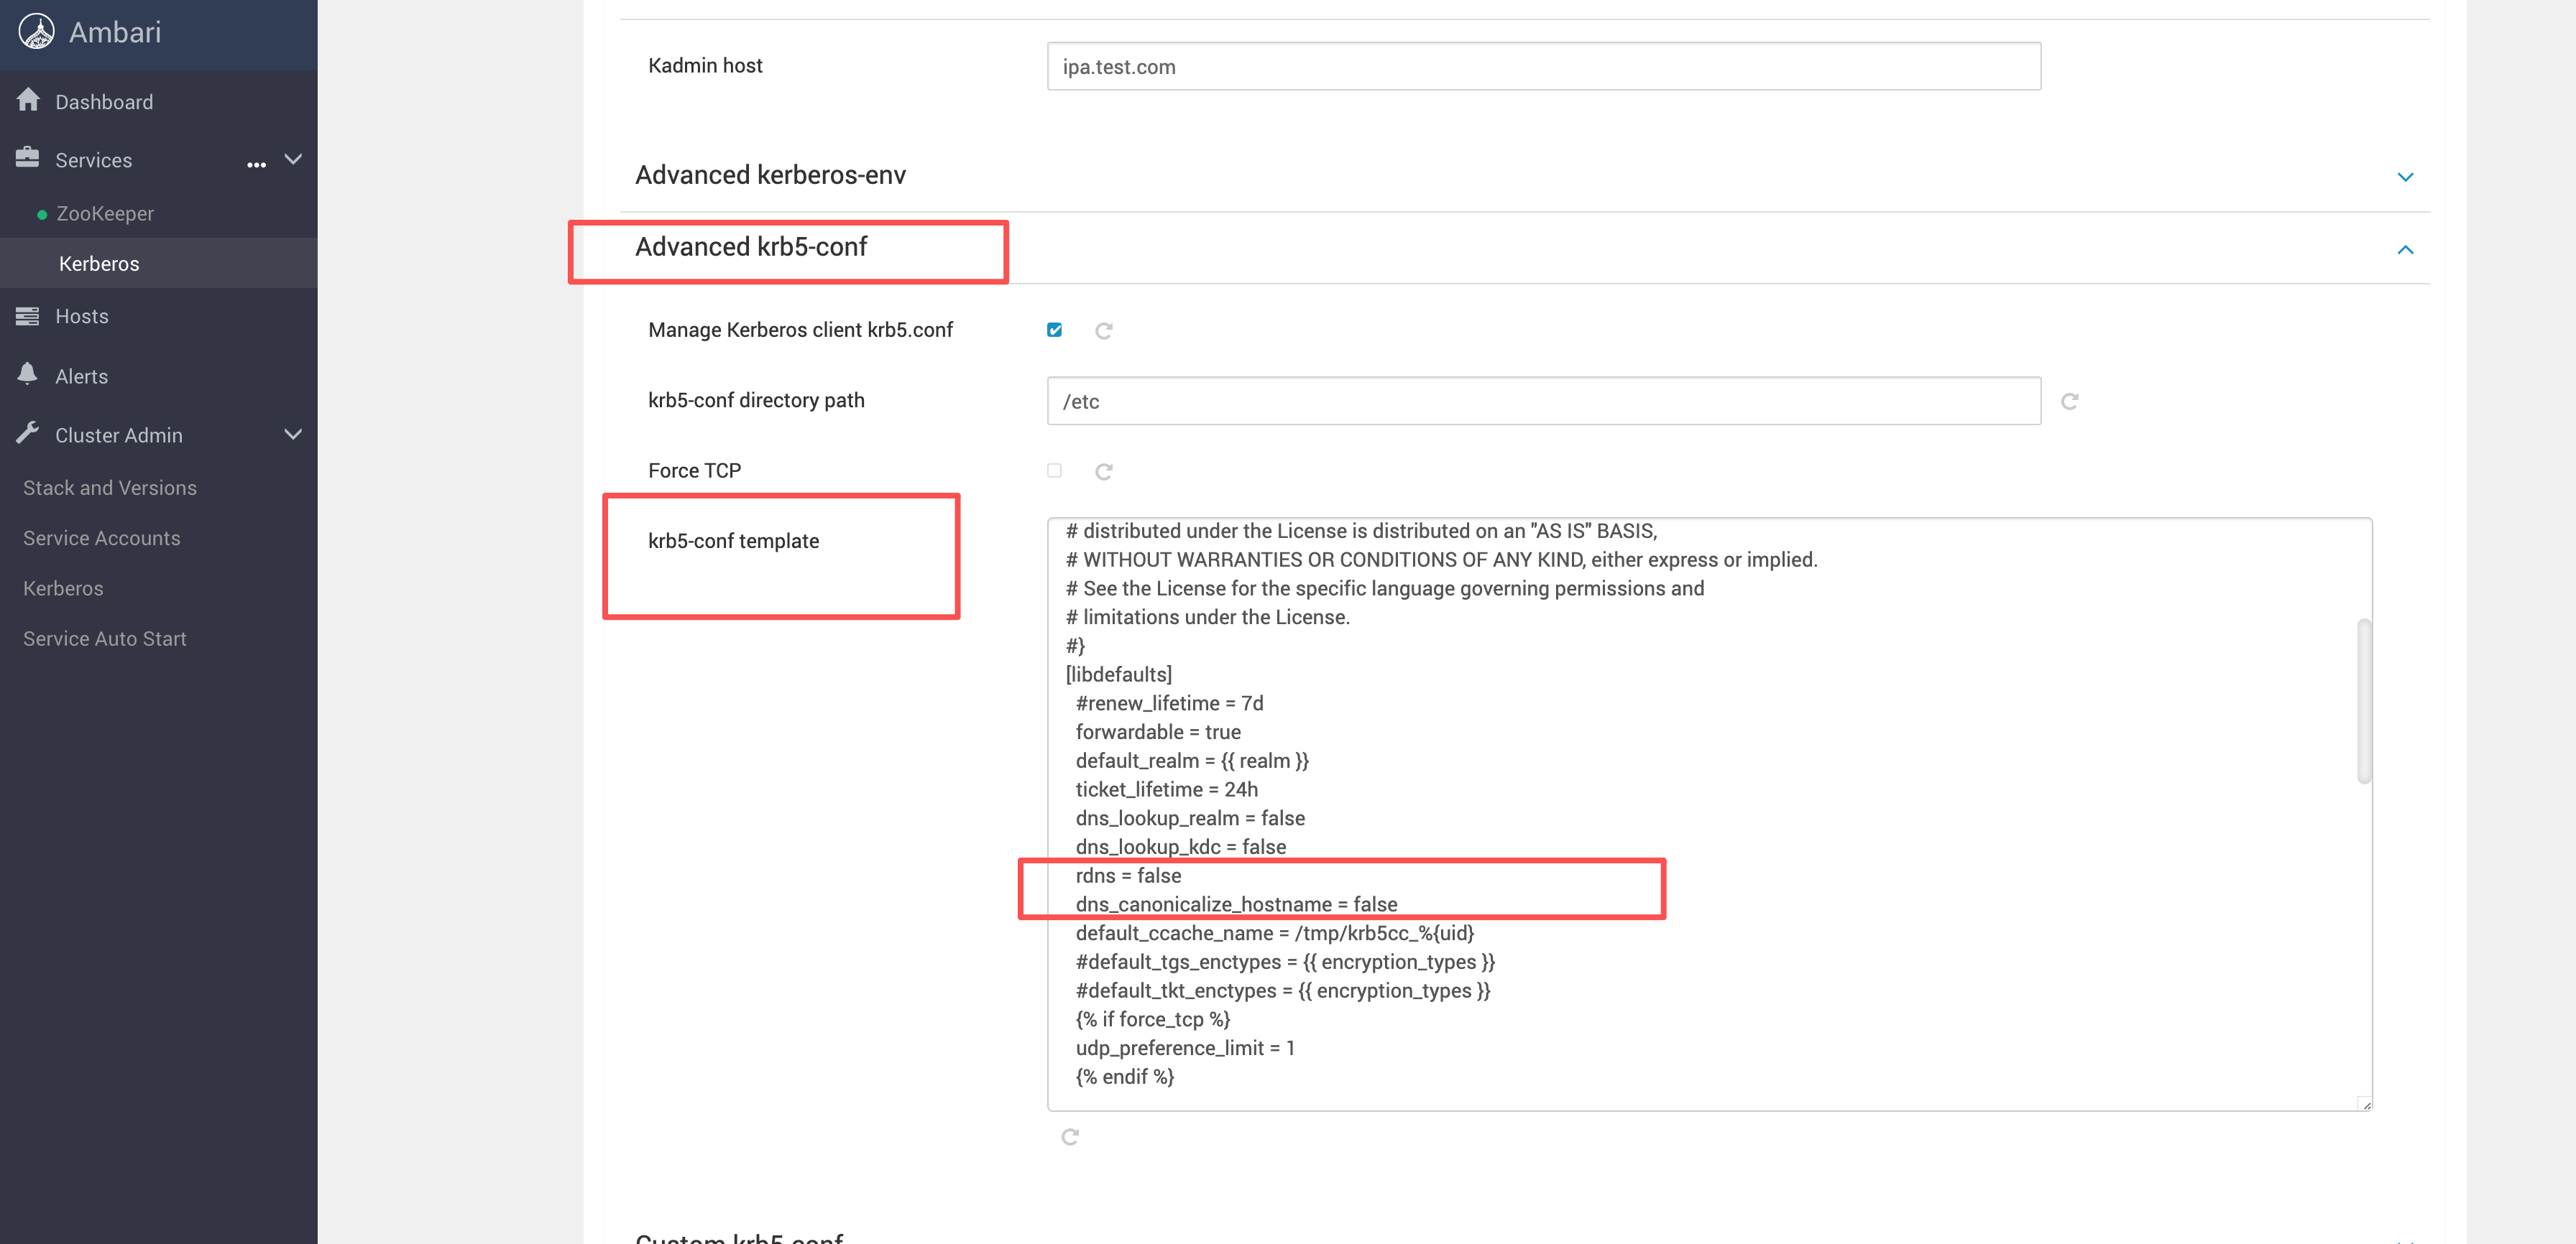The image size is (2576, 1244).
Task: Click the Kadmin host input field
Action: coord(1543,67)
